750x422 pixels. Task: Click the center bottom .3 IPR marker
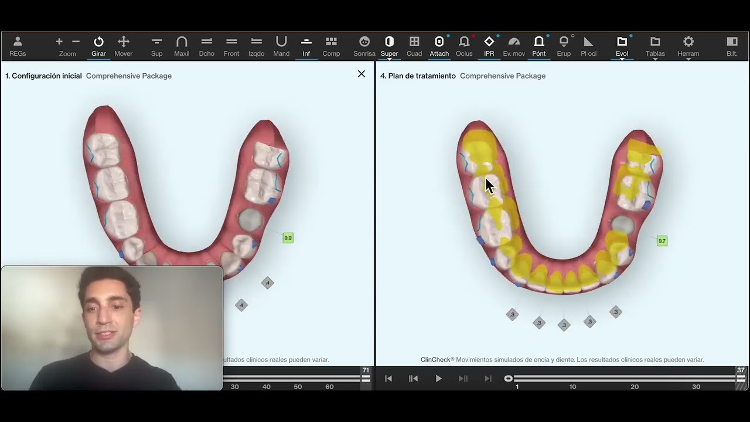[x=564, y=325]
